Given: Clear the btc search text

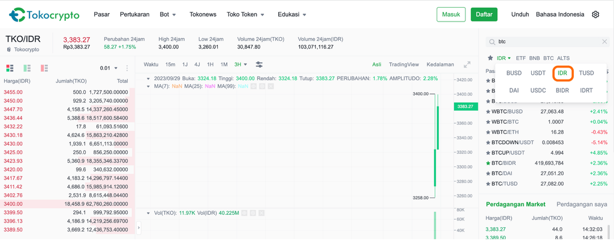Looking at the screenshot, I should [605, 42].
